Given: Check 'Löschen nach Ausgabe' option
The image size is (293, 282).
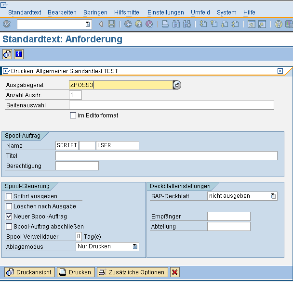Looking at the screenshot, I should click(x=9, y=206).
